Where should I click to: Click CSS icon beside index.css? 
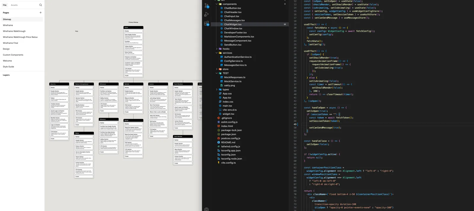[220, 102]
